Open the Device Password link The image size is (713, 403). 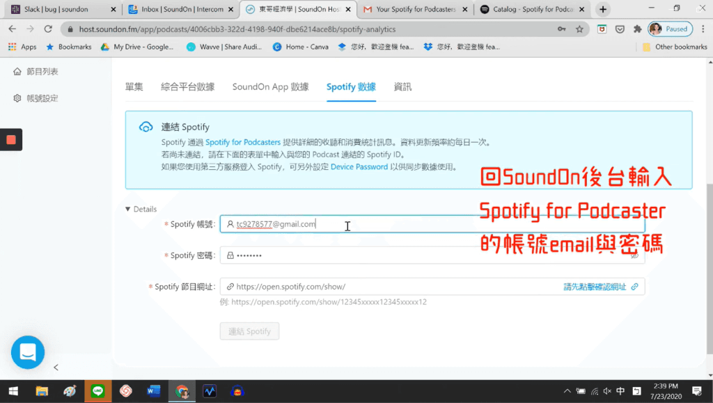(359, 167)
